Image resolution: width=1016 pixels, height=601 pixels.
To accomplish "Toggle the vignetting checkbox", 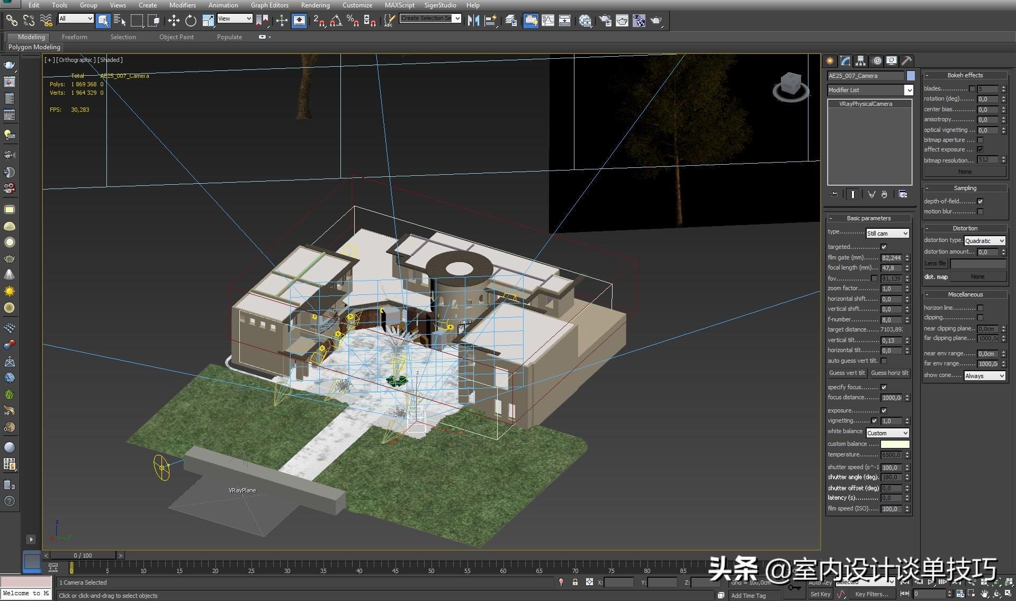I will (x=874, y=420).
